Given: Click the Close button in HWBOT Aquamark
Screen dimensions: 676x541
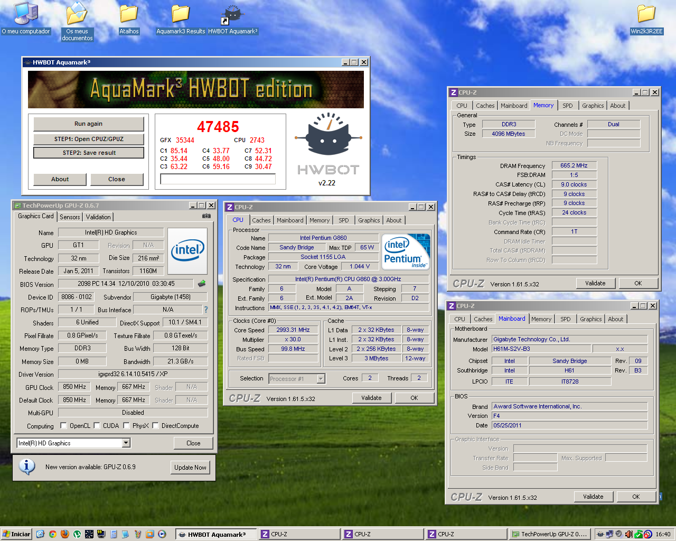Looking at the screenshot, I should (117, 179).
